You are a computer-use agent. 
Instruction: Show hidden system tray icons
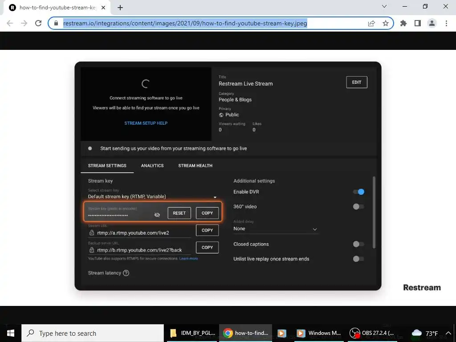448,333
